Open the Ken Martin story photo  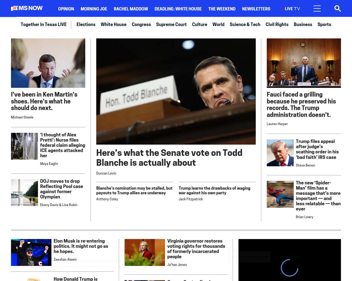click(x=48, y=63)
